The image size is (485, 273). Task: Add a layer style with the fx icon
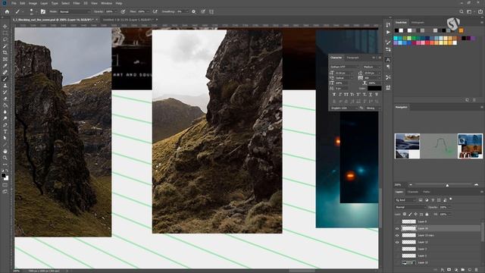443,270
